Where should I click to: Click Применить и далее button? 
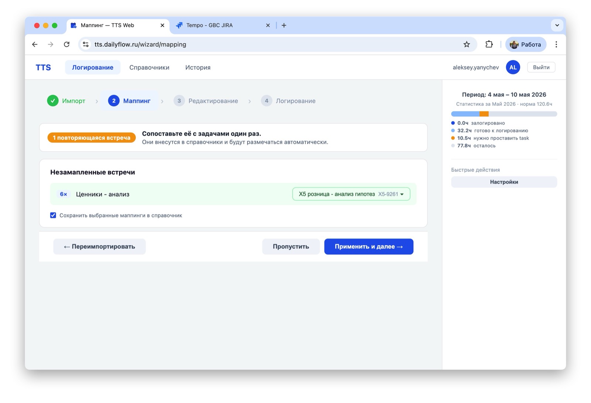tap(369, 247)
